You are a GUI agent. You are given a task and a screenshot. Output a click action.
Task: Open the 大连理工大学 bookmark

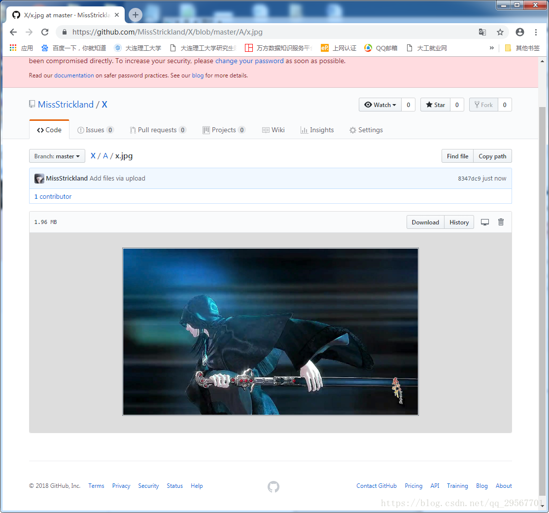138,48
